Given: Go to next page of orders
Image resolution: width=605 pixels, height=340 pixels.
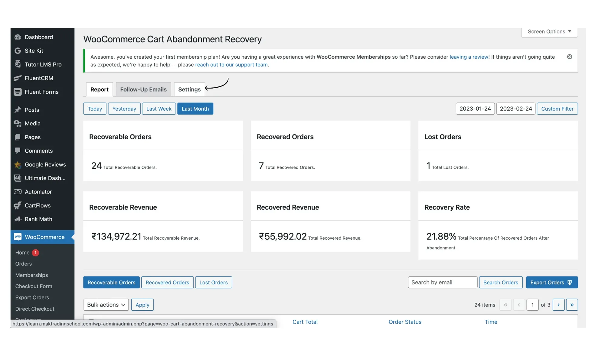Looking at the screenshot, I should click(x=558, y=305).
